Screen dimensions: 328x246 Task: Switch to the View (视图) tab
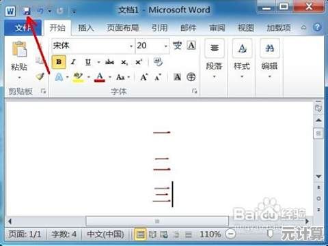click(x=246, y=28)
